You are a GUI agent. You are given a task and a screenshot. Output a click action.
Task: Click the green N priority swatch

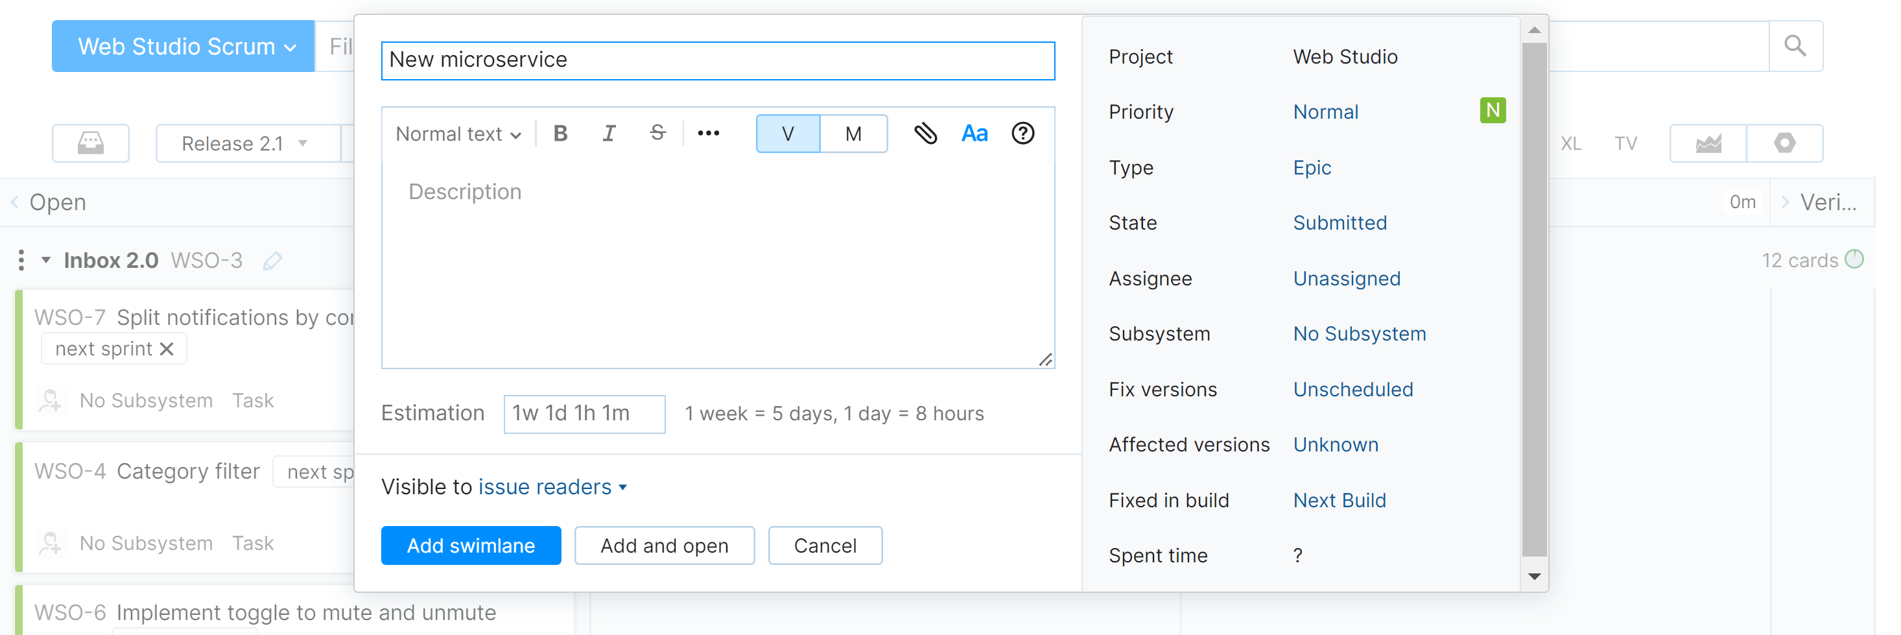click(x=1492, y=111)
